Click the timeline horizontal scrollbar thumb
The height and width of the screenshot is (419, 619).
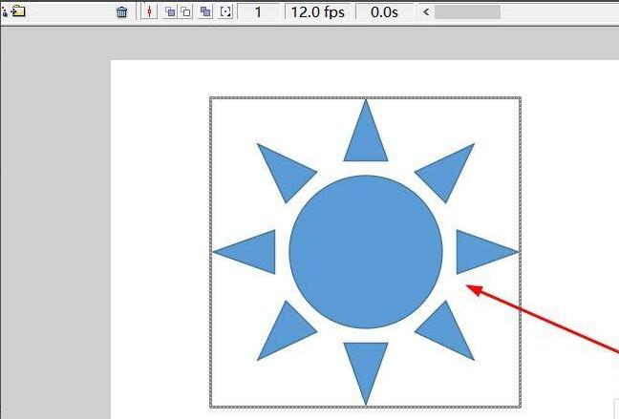pos(467,11)
